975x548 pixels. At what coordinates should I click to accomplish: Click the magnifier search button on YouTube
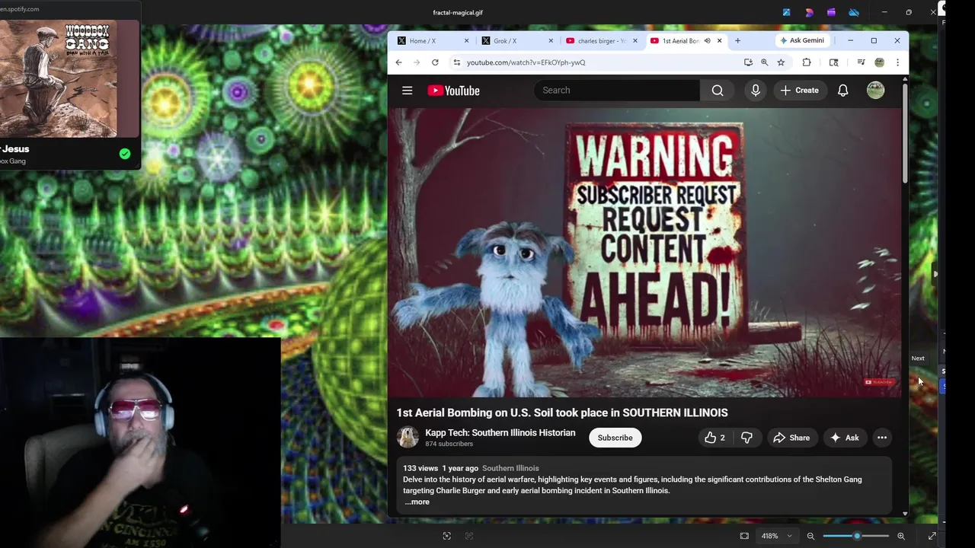(718, 91)
